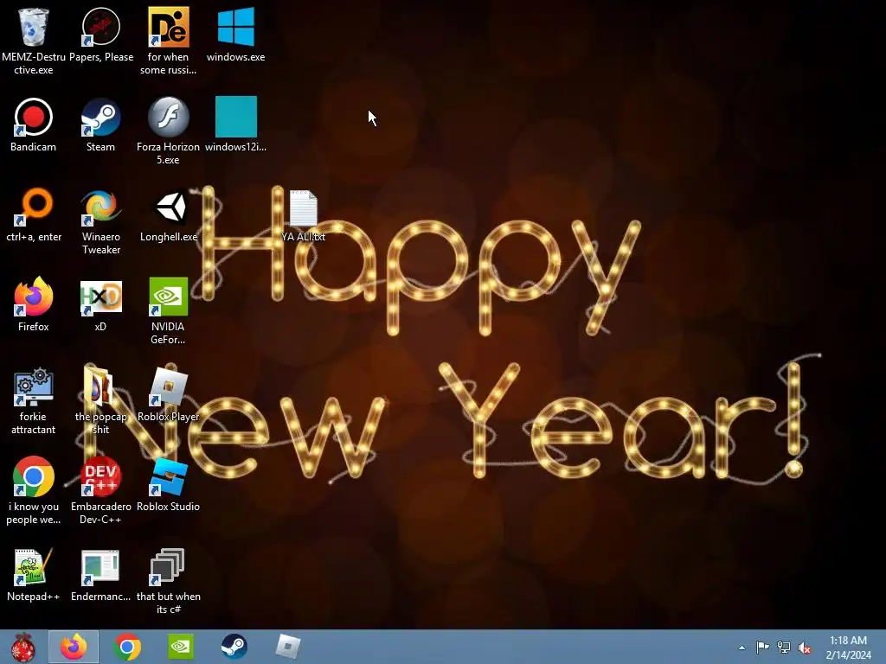Select the Endermanc... desktop shortcut

100,567
